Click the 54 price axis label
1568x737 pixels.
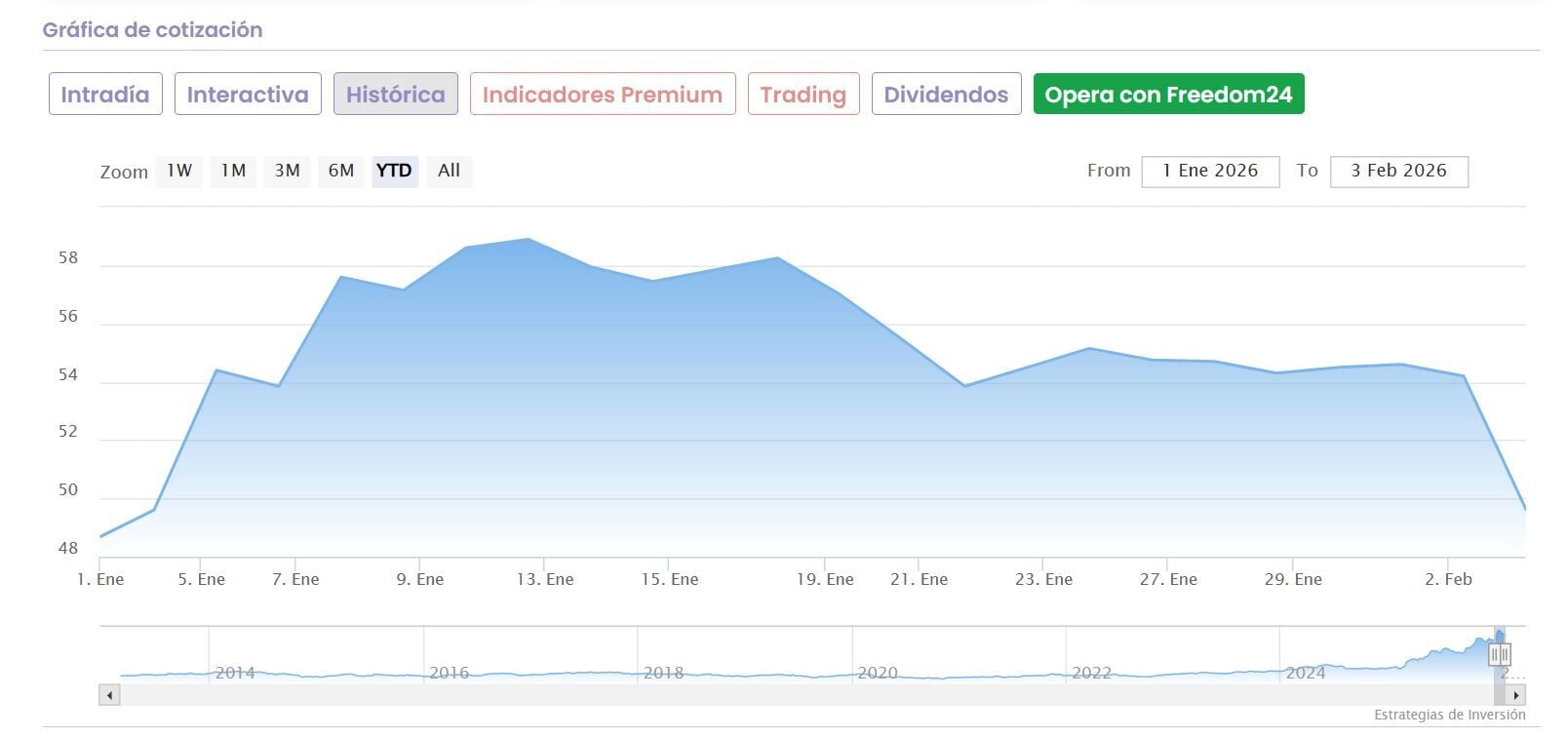pos(68,375)
